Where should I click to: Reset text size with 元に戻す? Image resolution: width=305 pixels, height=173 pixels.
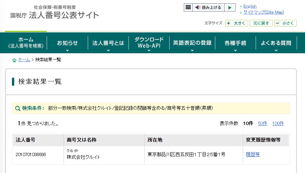click(261, 23)
